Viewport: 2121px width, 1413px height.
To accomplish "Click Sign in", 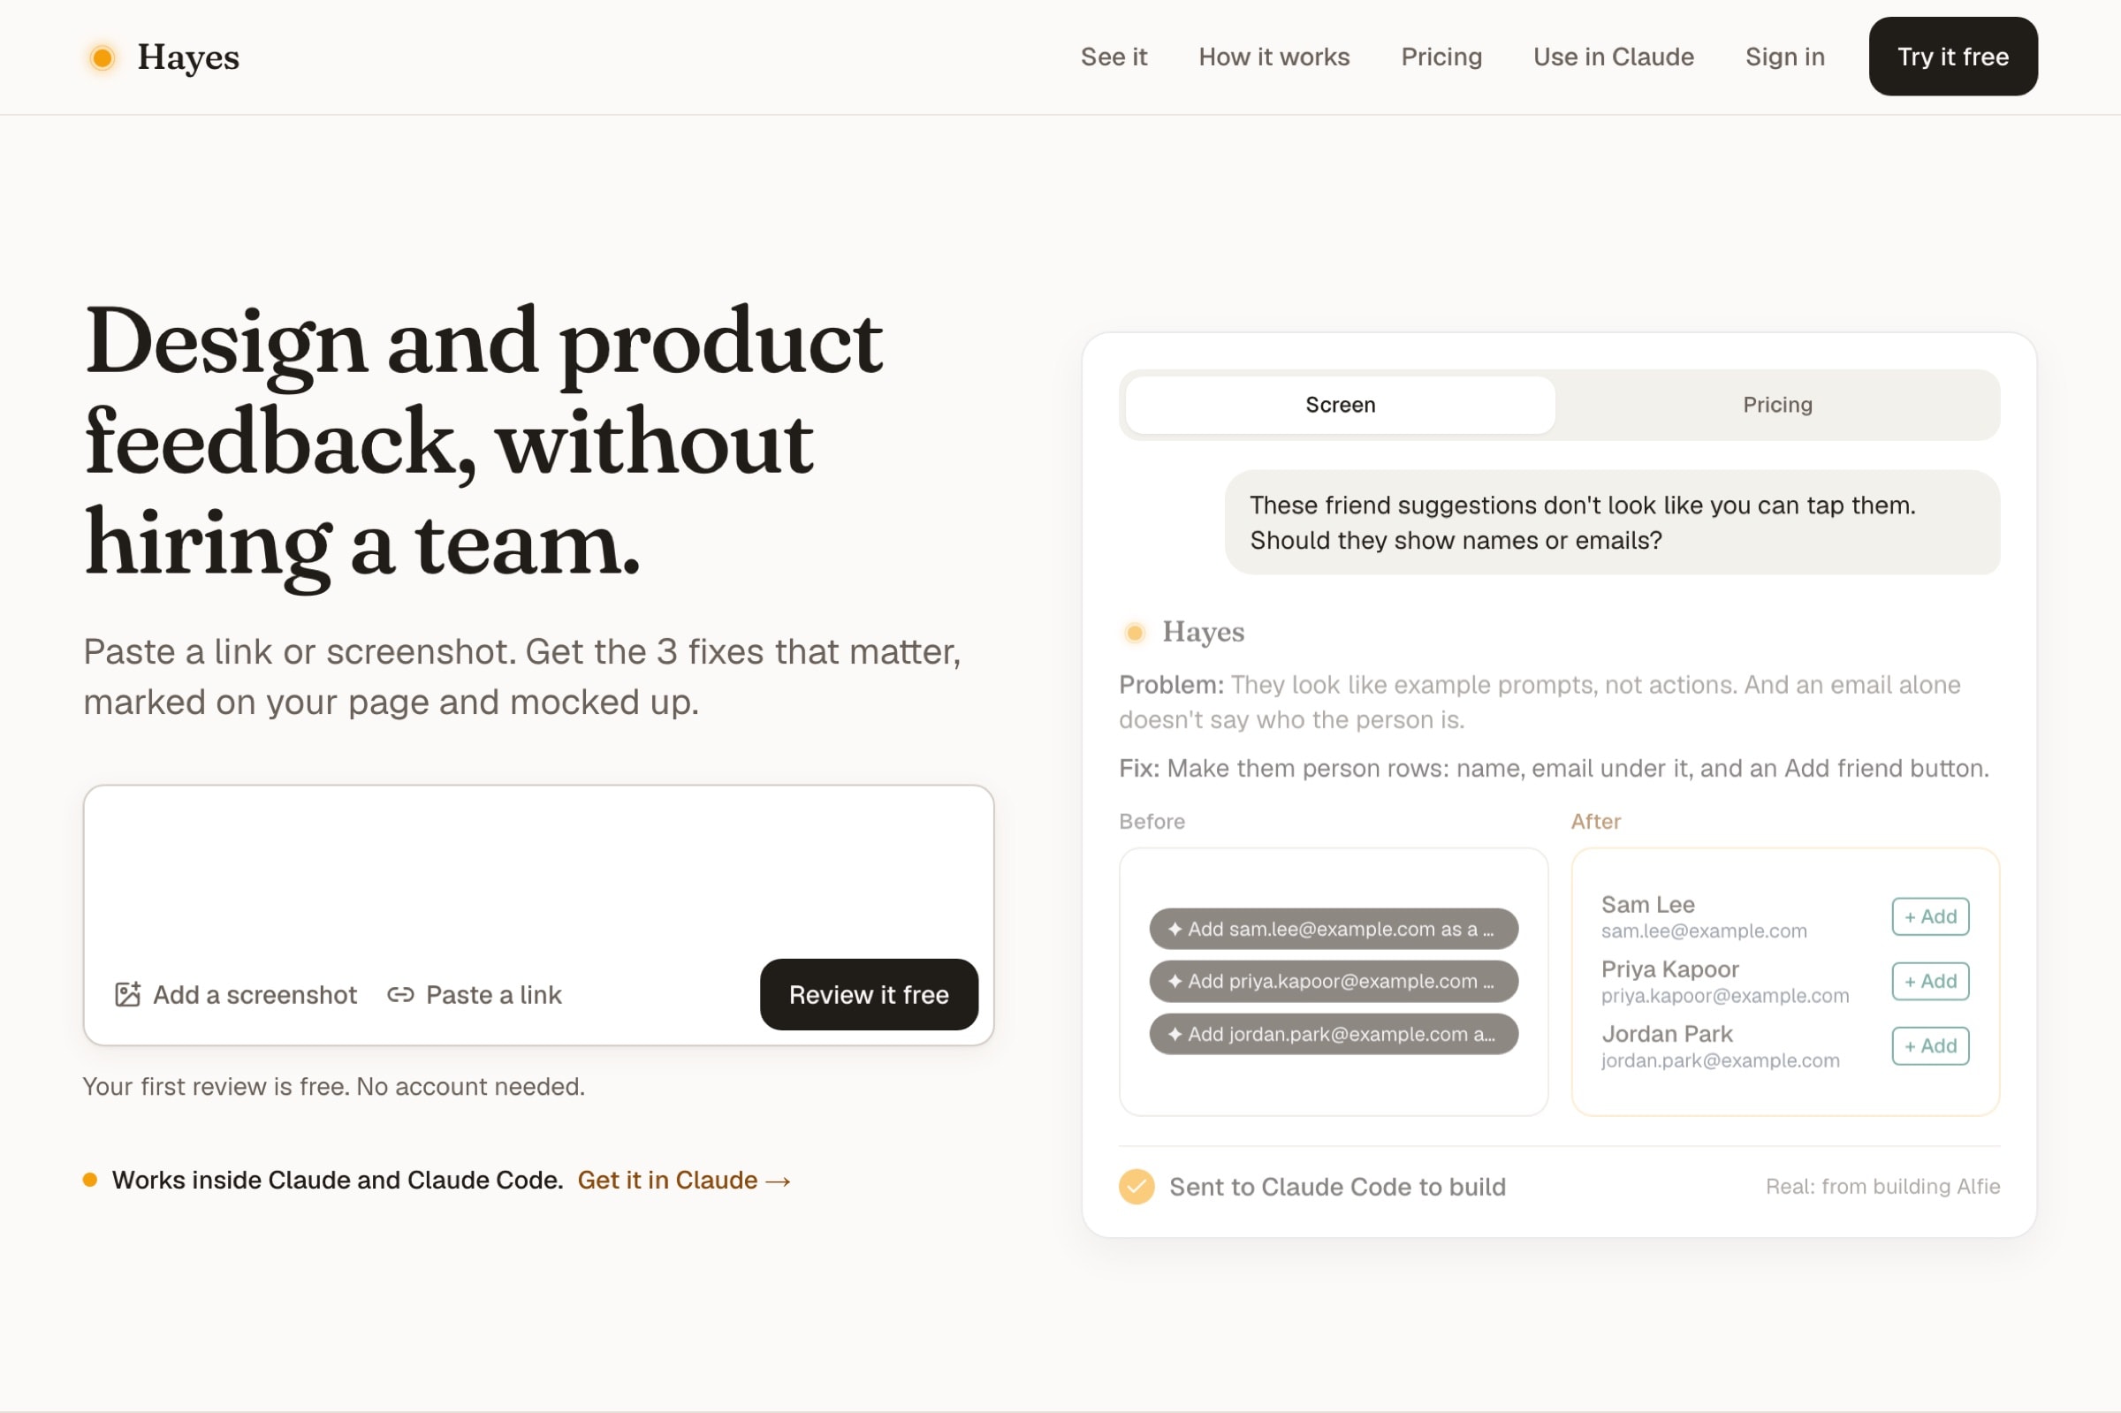I will tap(1785, 57).
